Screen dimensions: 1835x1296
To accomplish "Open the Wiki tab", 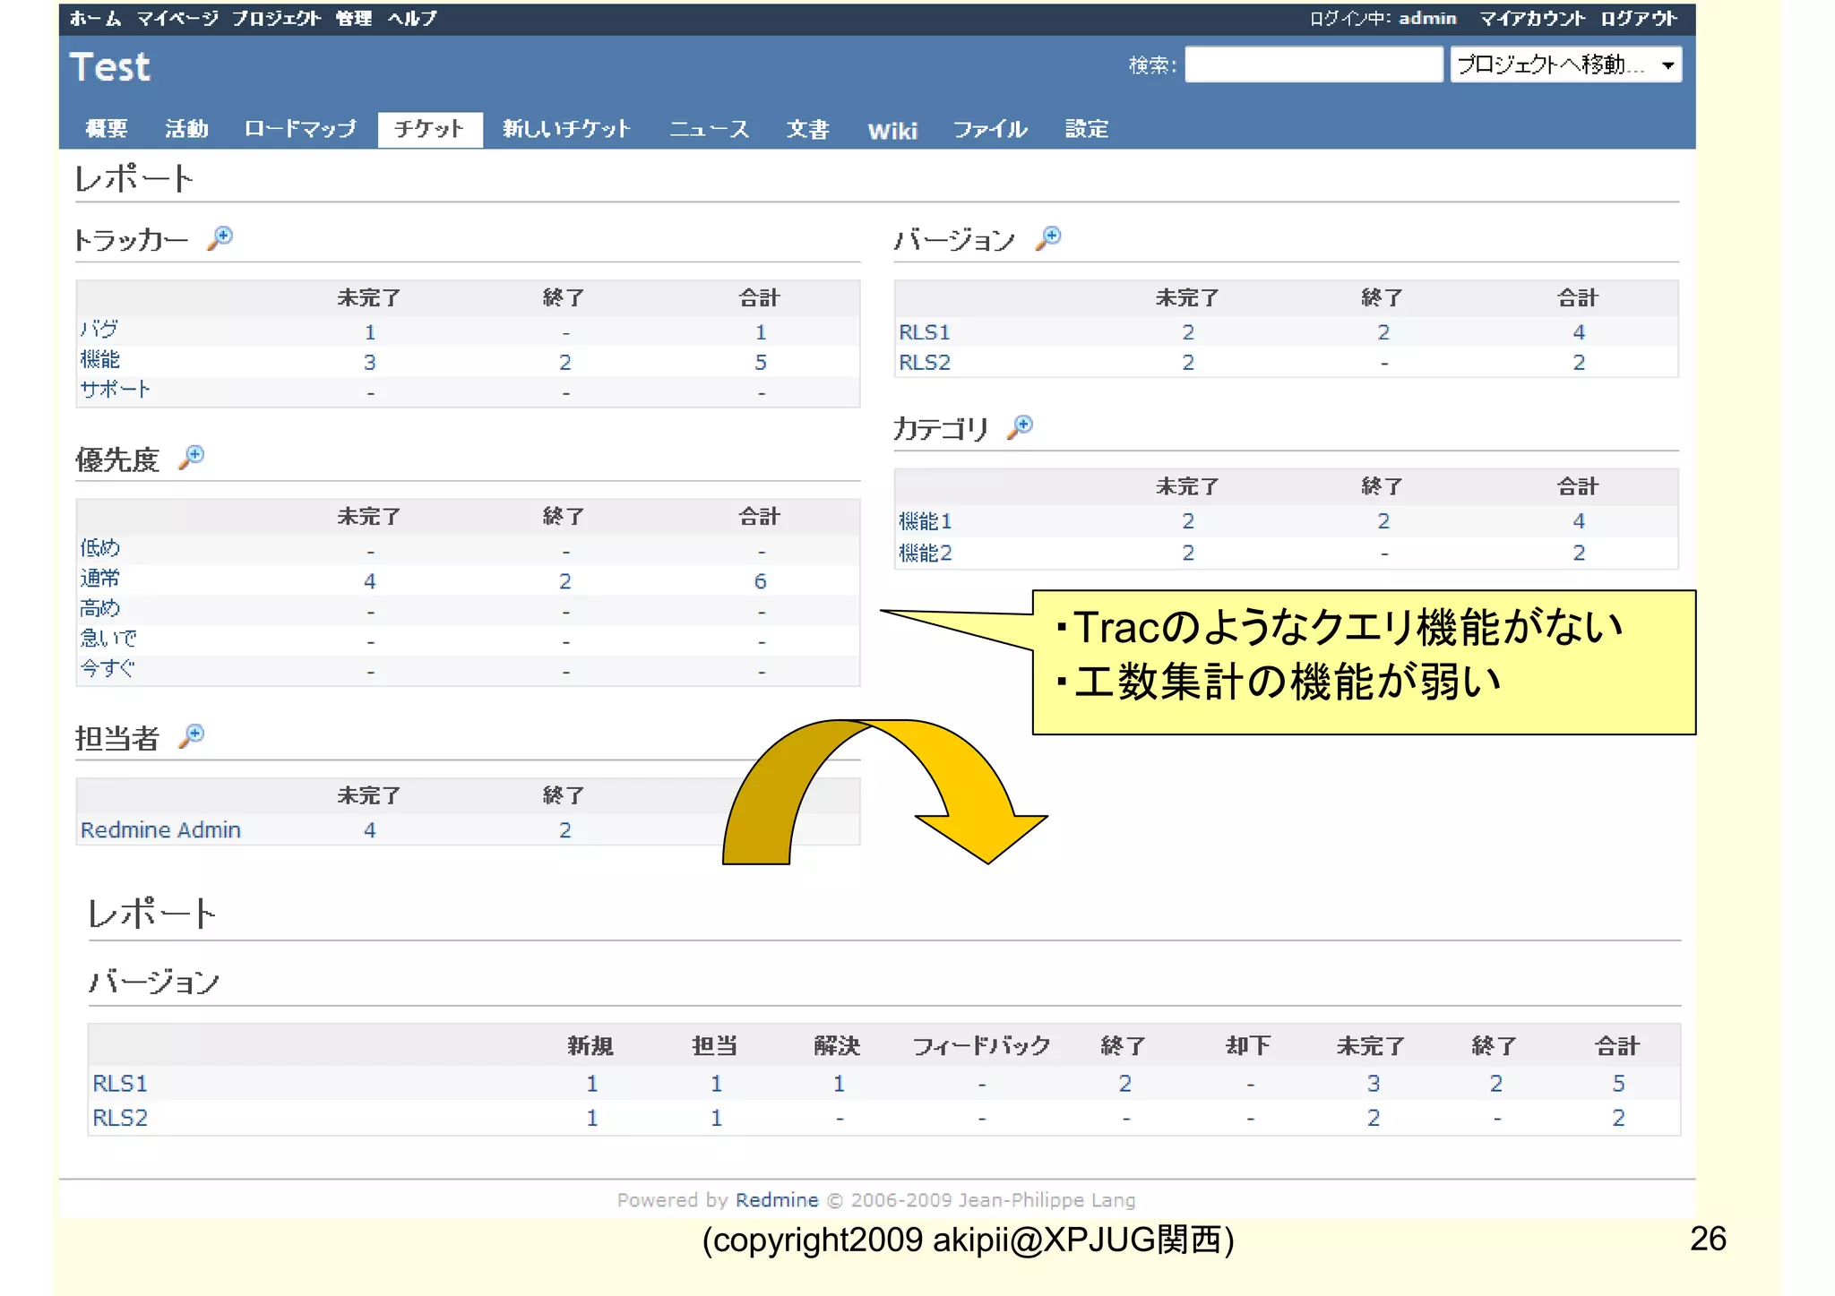I will 892,131.
